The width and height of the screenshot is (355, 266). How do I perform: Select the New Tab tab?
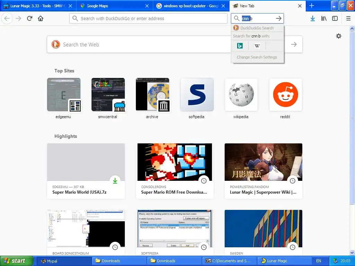pyautogui.click(x=268, y=6)
